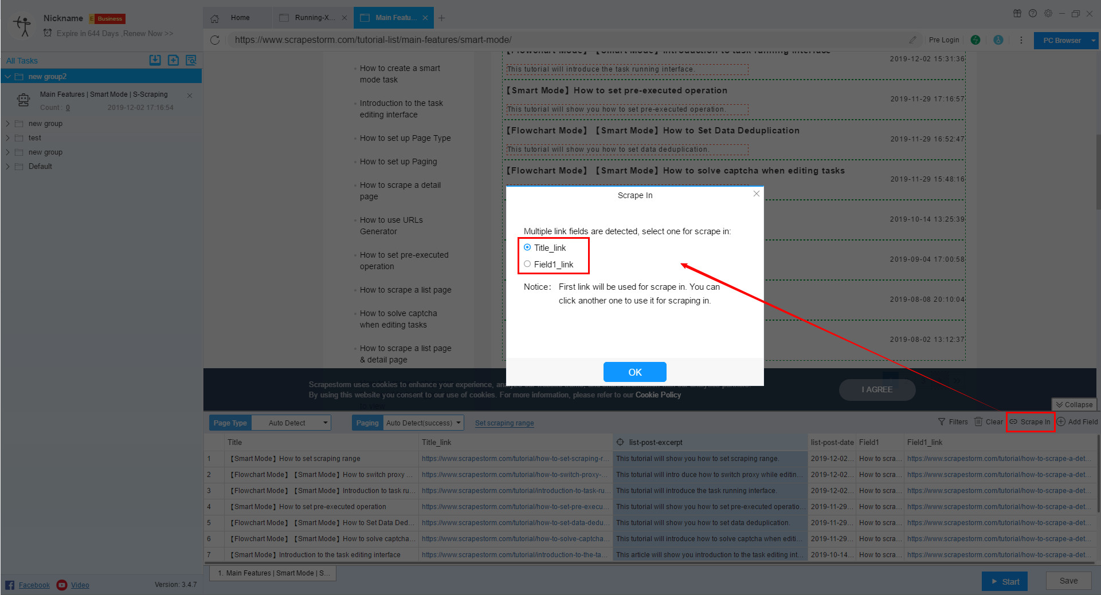Click the pencil edit URL icon
Screen dimensions: 1101x595
912,40
